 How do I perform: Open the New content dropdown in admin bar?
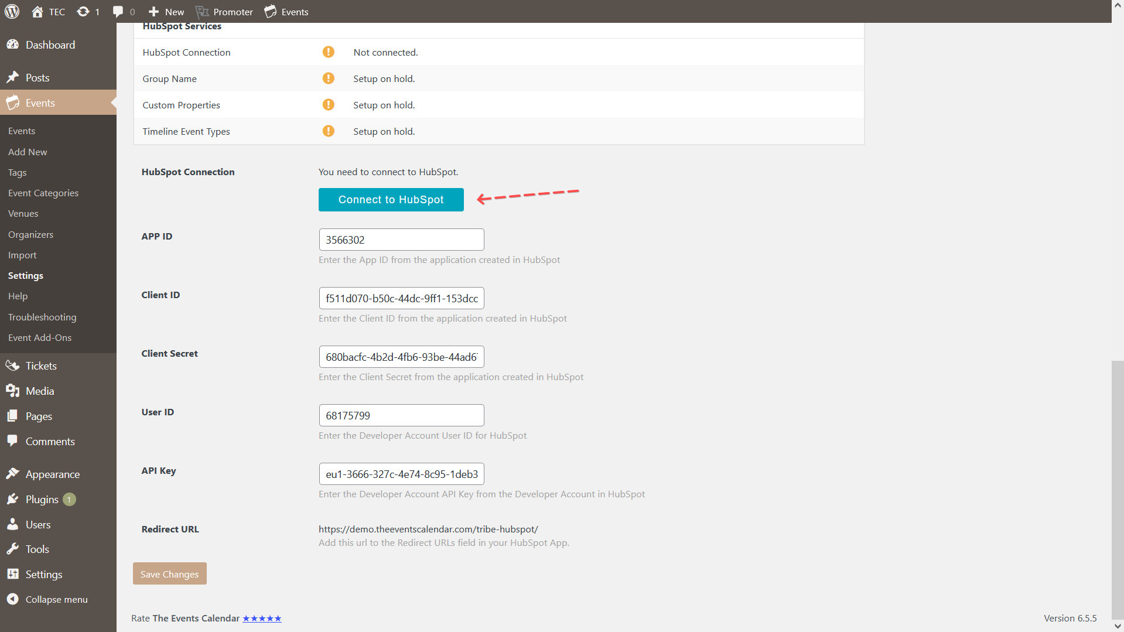[166, 12]
